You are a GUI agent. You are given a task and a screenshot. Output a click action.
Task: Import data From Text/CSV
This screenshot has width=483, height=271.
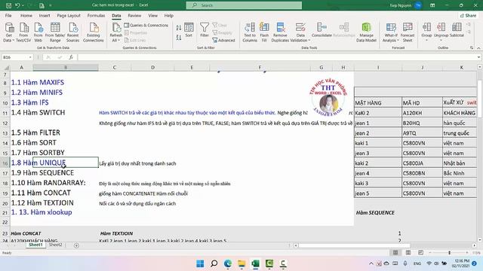pos(23,32)
